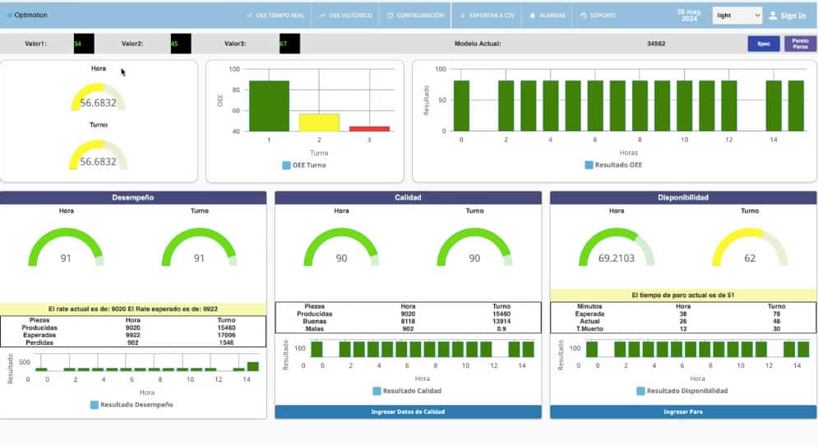Click the Sign In user icon
818x445 pixels.
[x=773, y=16]
